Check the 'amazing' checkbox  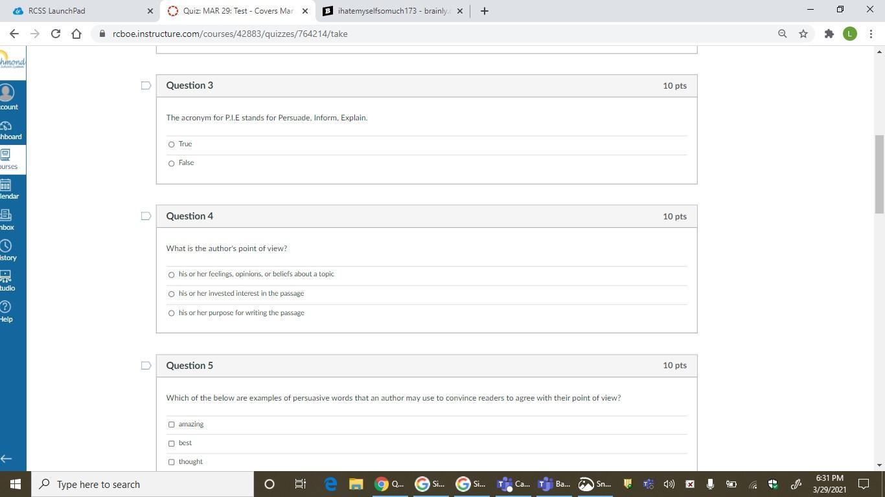[x=171, y=425]
